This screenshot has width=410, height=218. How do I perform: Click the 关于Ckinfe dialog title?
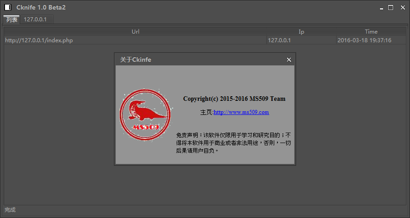135,59
